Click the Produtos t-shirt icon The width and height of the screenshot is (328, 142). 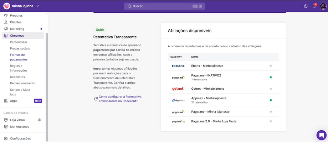click(x=6, y=15)
